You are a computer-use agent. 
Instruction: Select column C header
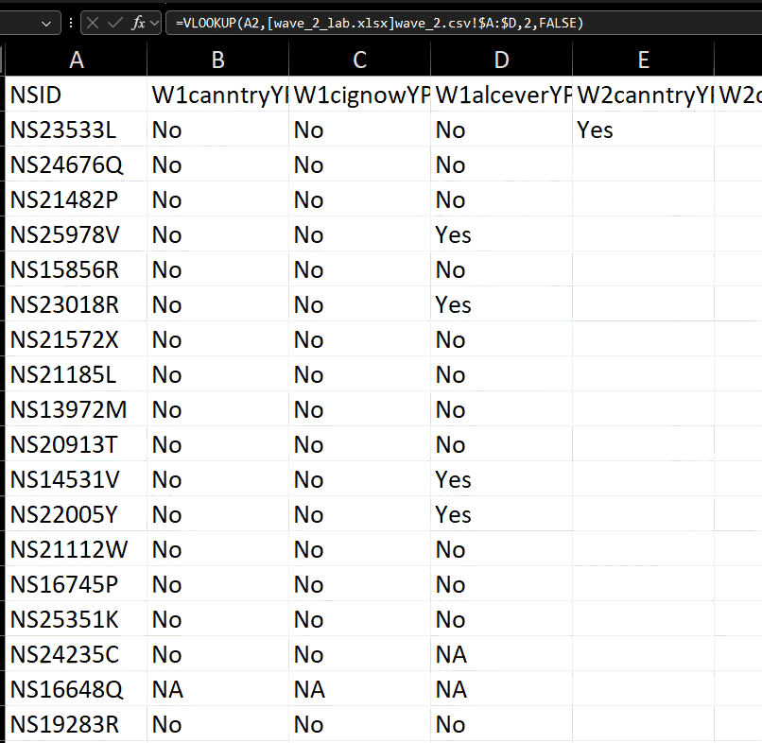coord(359,60)
